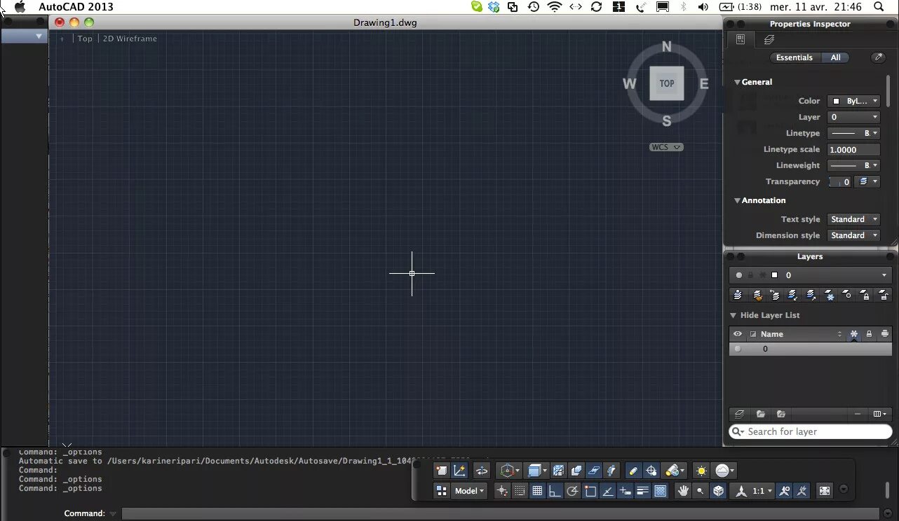Click the Layer Off icon
Screen dimensions: 899x521
847,295
